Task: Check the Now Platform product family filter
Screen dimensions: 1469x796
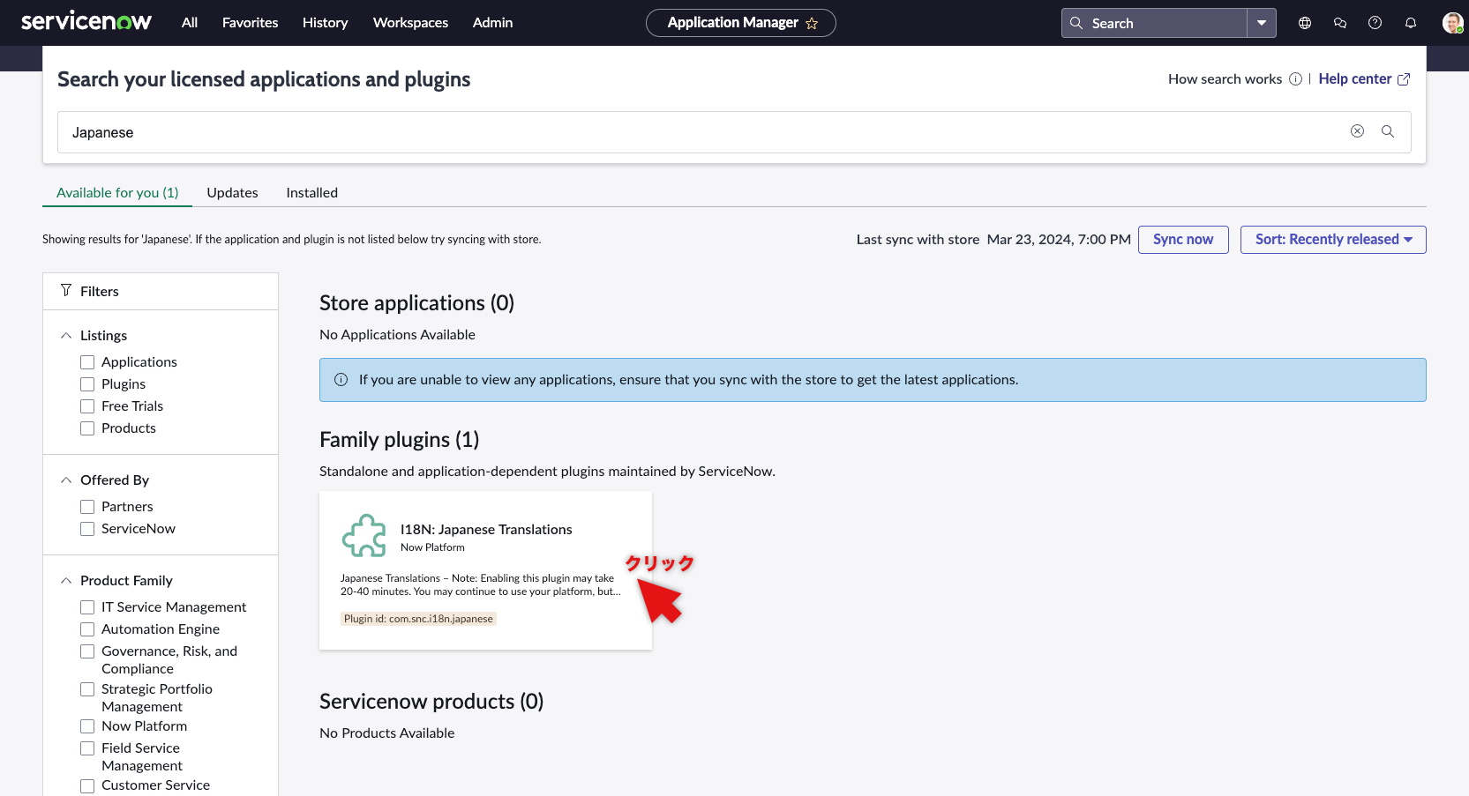Action: point(86,726)
